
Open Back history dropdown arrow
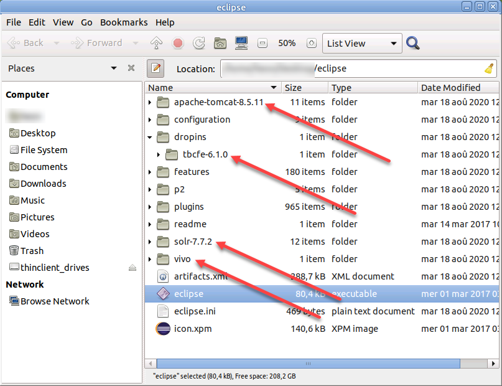click(57, 43)
